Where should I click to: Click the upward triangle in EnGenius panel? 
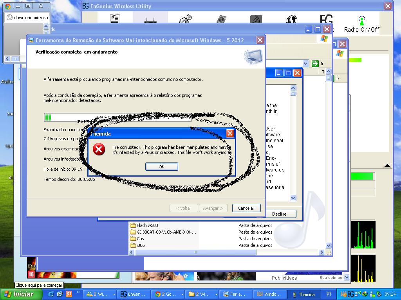pyautogui.click(x=387, y=166)
